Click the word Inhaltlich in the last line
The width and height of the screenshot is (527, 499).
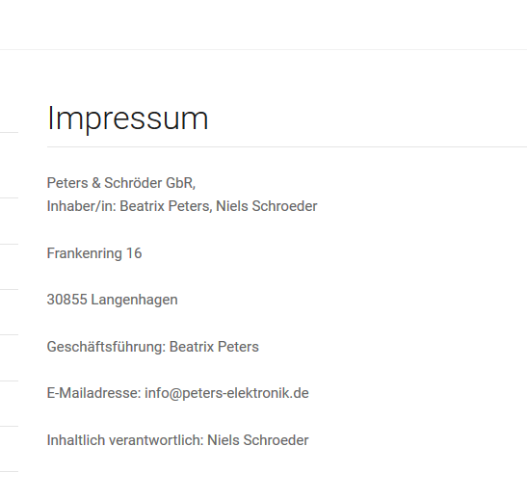point(76,440)
